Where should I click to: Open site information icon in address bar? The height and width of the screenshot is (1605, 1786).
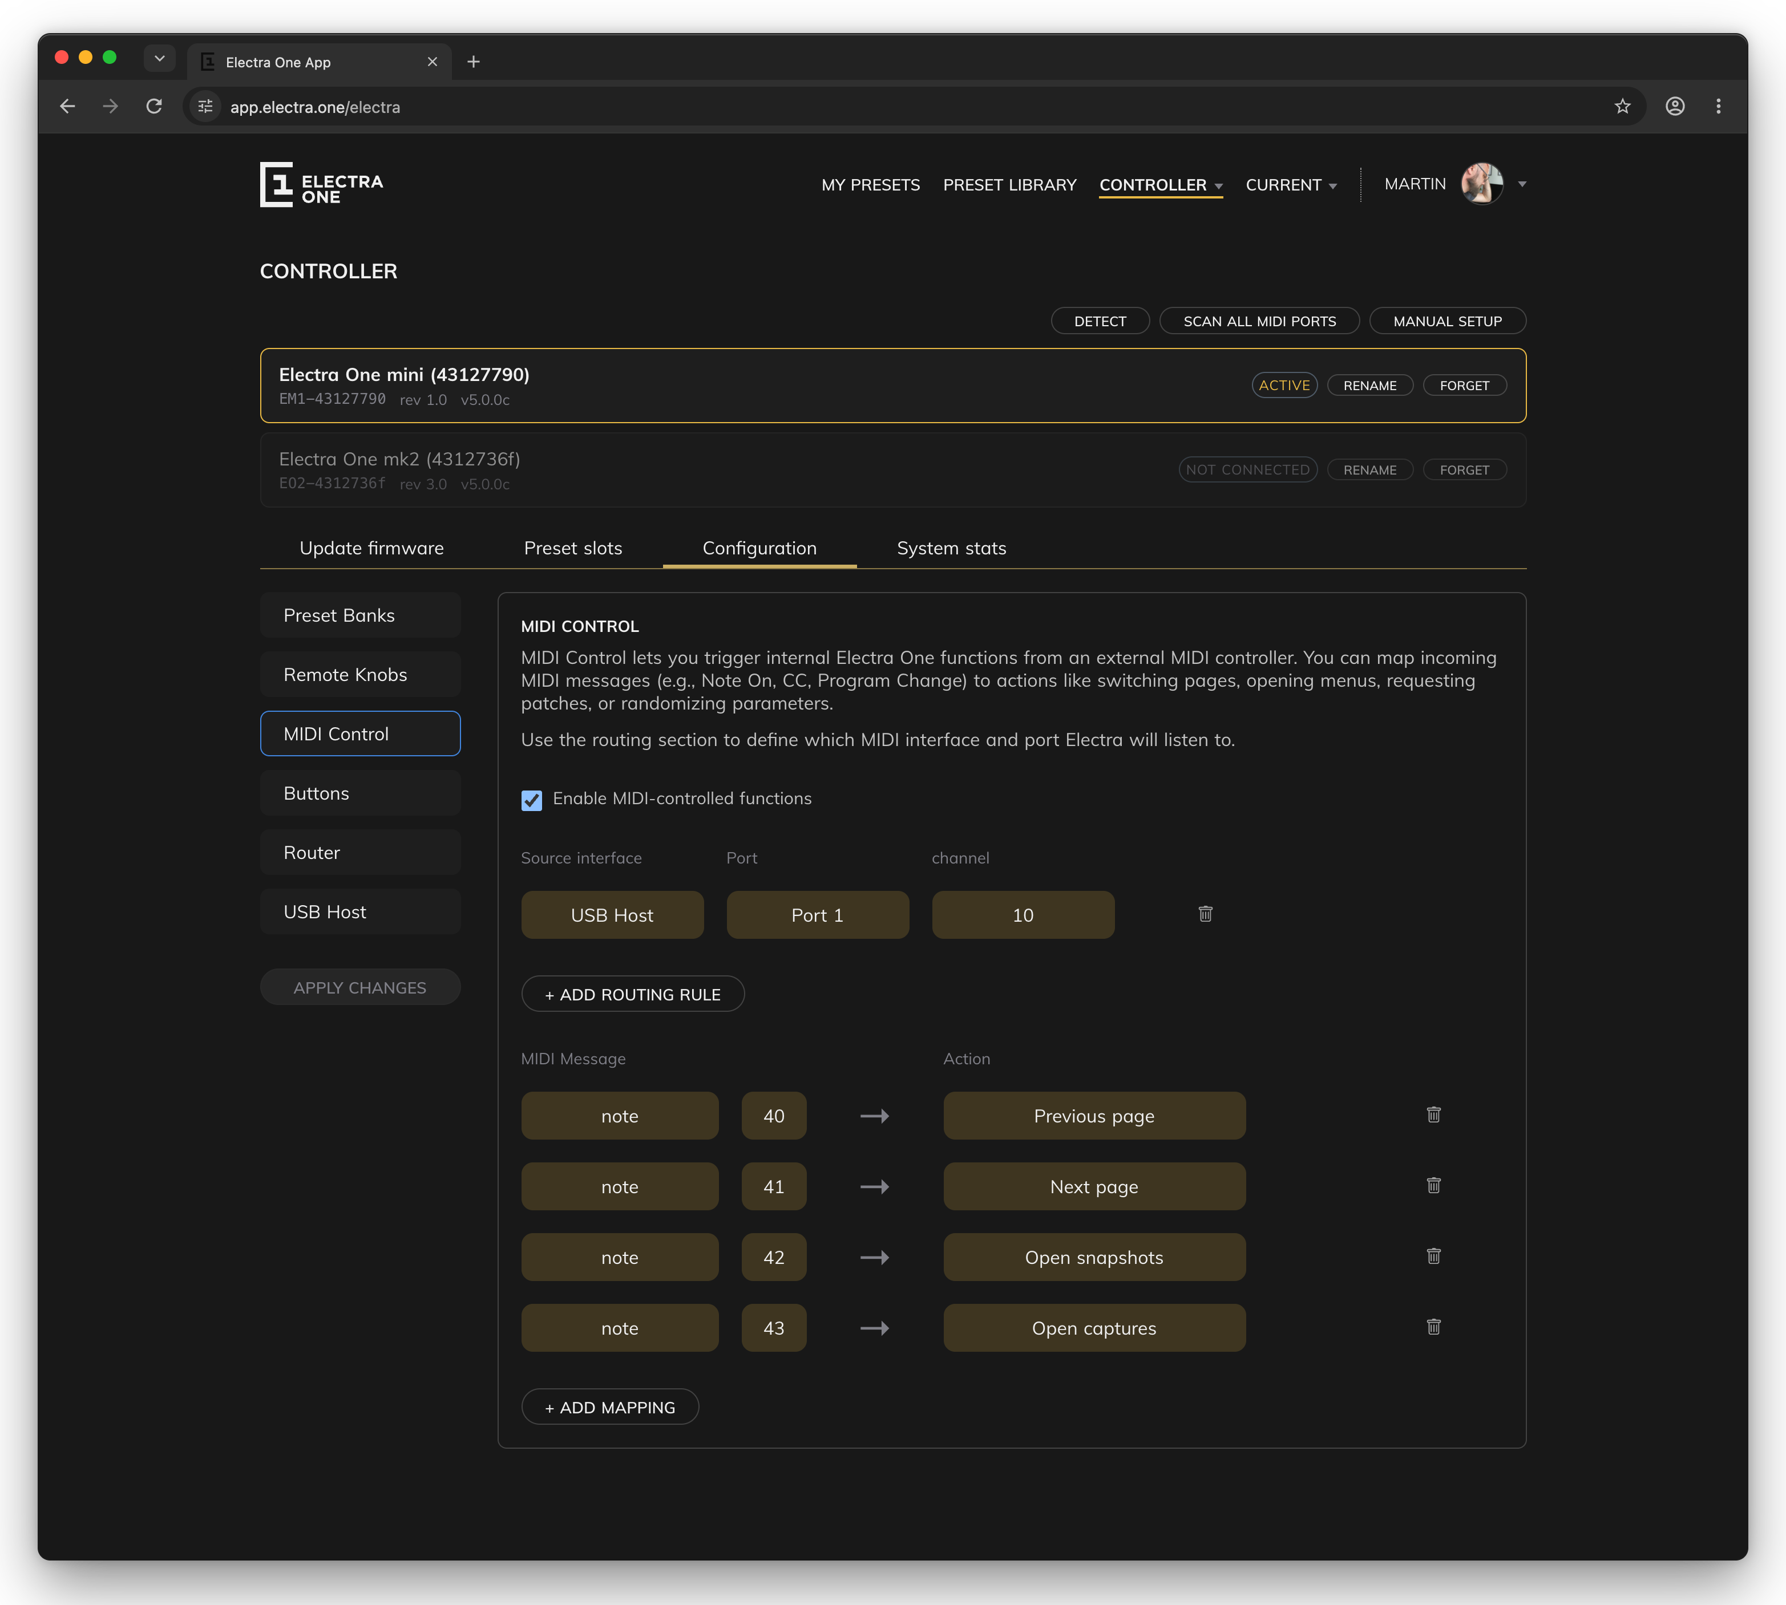click(x=205, y=107)
